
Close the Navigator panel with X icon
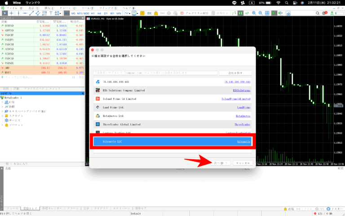pyautogui.click(x=83, y=93)
